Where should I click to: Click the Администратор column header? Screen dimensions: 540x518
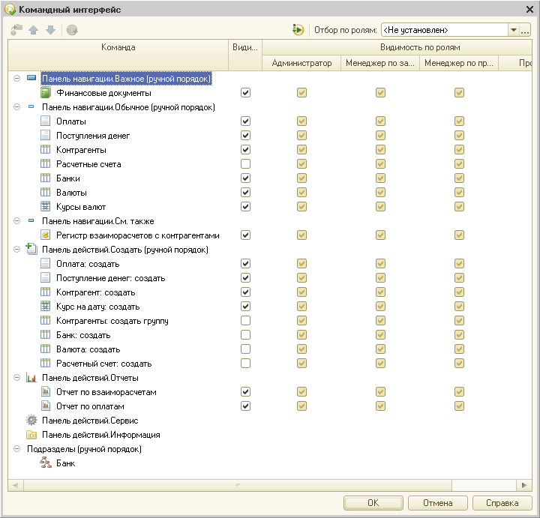coord(301,64)
